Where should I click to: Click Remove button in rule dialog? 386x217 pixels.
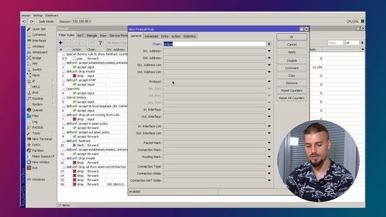click(x=292, y=83)
